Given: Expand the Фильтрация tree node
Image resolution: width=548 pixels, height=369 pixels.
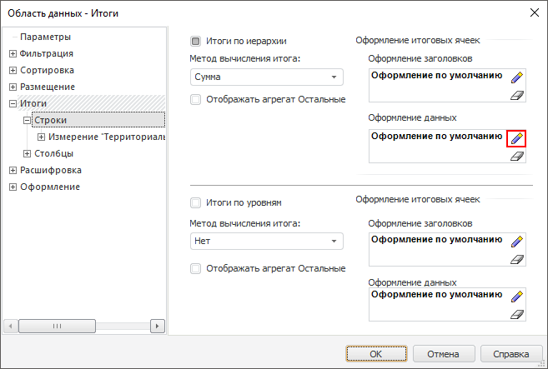Looking at the screenshot, I should coord(13,53).
